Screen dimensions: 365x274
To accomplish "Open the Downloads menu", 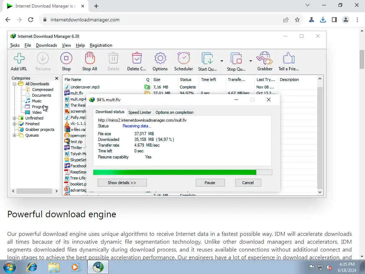I will pyautogui.click(x=46, y=45).
